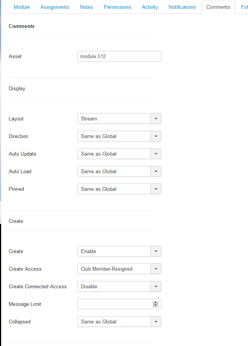Open the Auto Update dropdown
Screen dimensions: 248x346
coord(119,154)
